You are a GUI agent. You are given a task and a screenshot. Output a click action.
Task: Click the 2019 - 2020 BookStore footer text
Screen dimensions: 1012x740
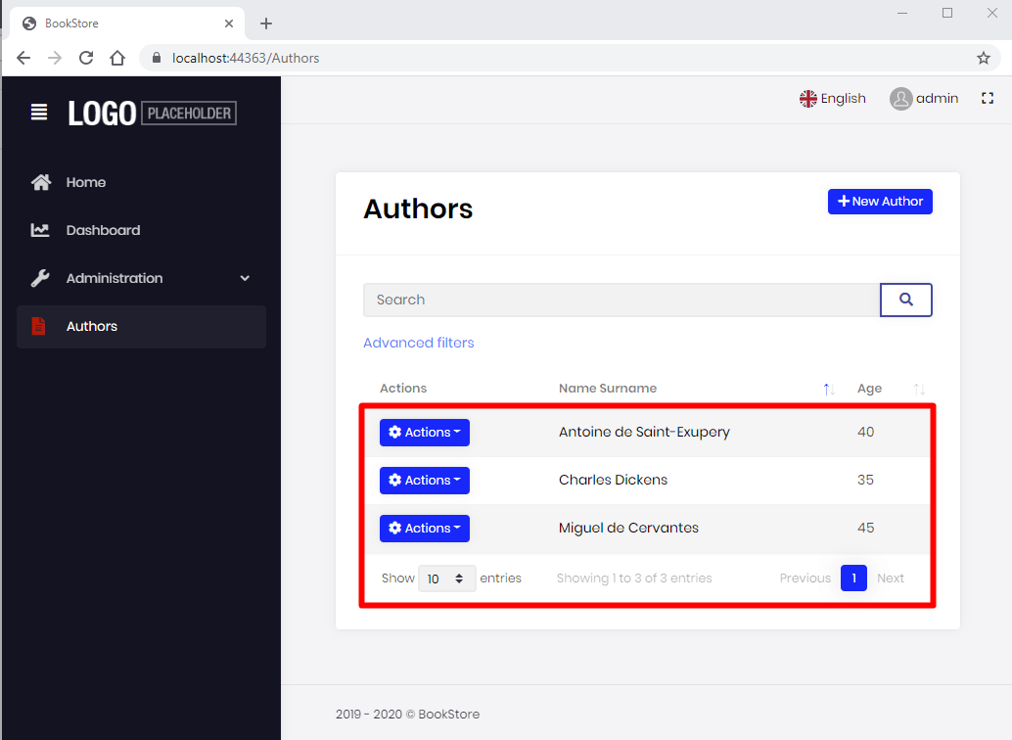pos(407,715)
